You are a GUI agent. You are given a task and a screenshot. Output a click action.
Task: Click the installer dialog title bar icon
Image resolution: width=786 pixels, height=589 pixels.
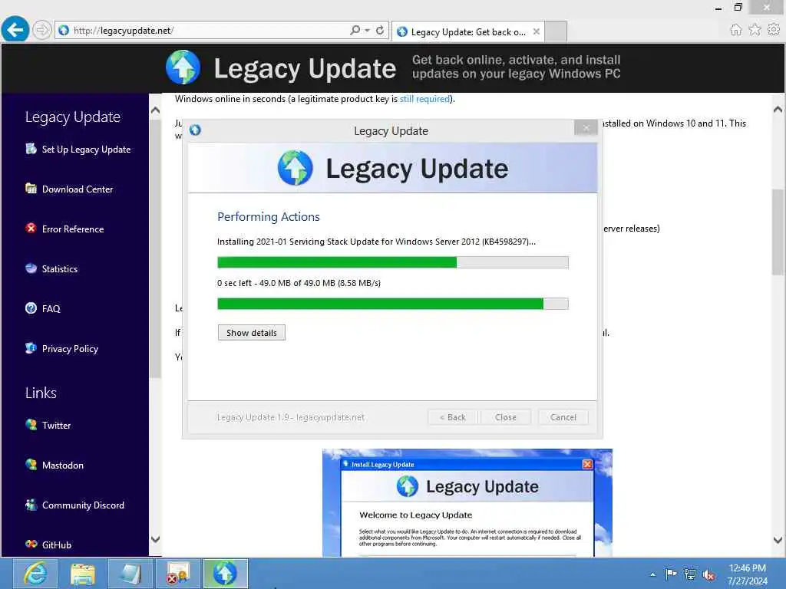[195, 130]
